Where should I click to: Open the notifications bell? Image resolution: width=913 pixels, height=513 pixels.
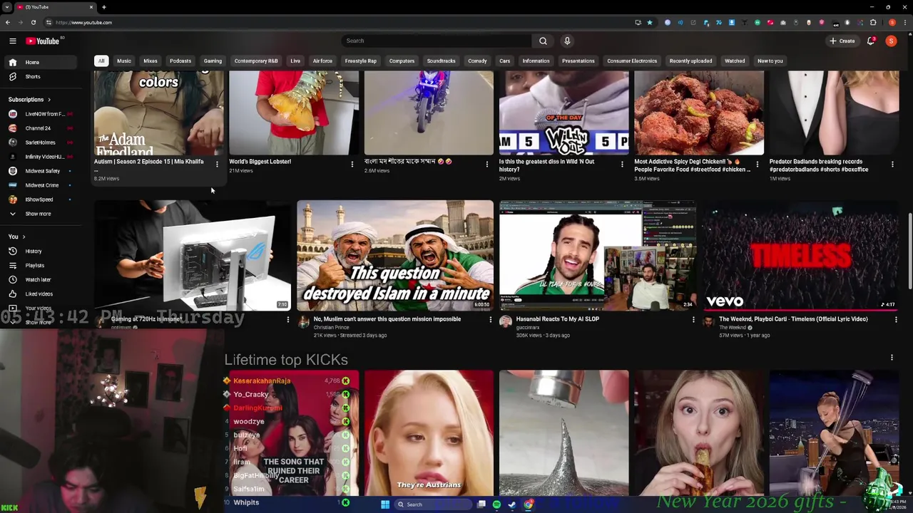coord(871,41)
